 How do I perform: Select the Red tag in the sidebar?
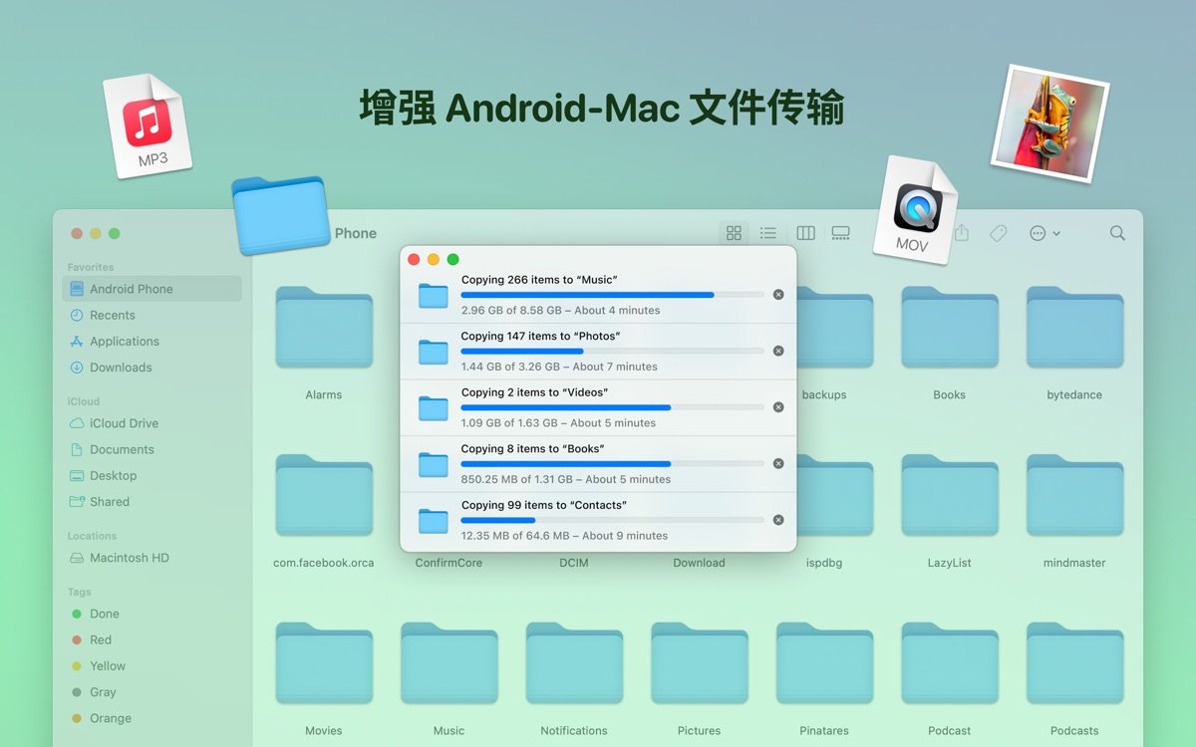(101, 639)
